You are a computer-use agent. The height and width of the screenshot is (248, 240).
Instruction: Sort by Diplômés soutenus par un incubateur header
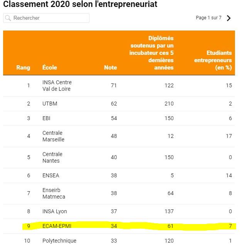coord(151,53)
